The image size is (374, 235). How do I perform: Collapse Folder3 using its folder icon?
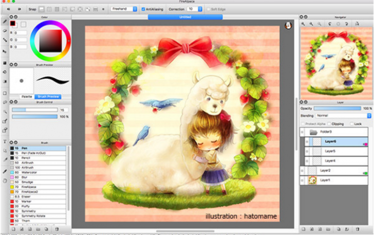313,132
